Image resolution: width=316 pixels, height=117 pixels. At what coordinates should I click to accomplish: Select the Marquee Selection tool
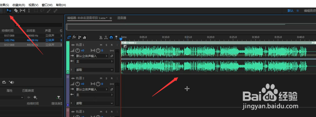coord(36,11)
